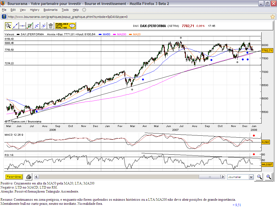Open the Journalier period dropdown
277x208 pixels.
pyautogui.click(x=240, y=177)
